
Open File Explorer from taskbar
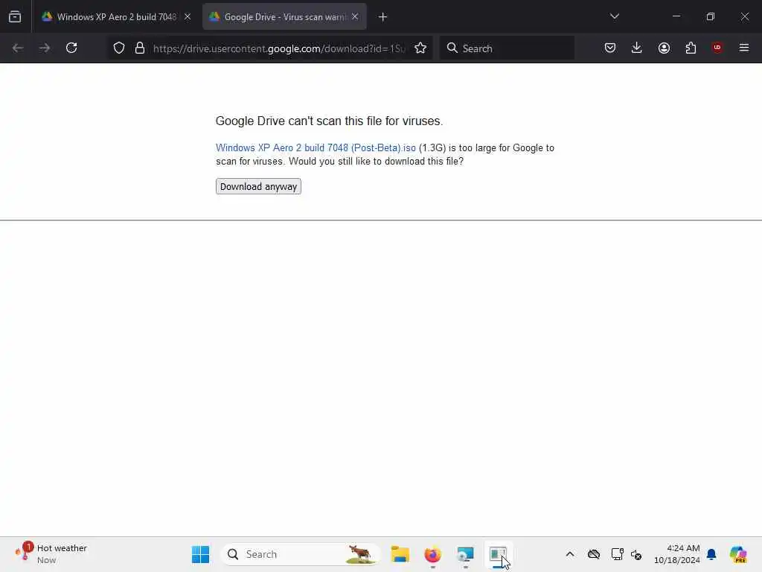pos(400,554)
